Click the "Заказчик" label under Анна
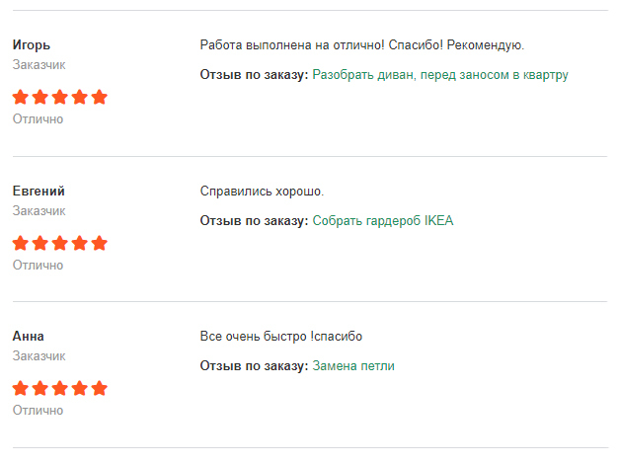 tap(39, 356)
